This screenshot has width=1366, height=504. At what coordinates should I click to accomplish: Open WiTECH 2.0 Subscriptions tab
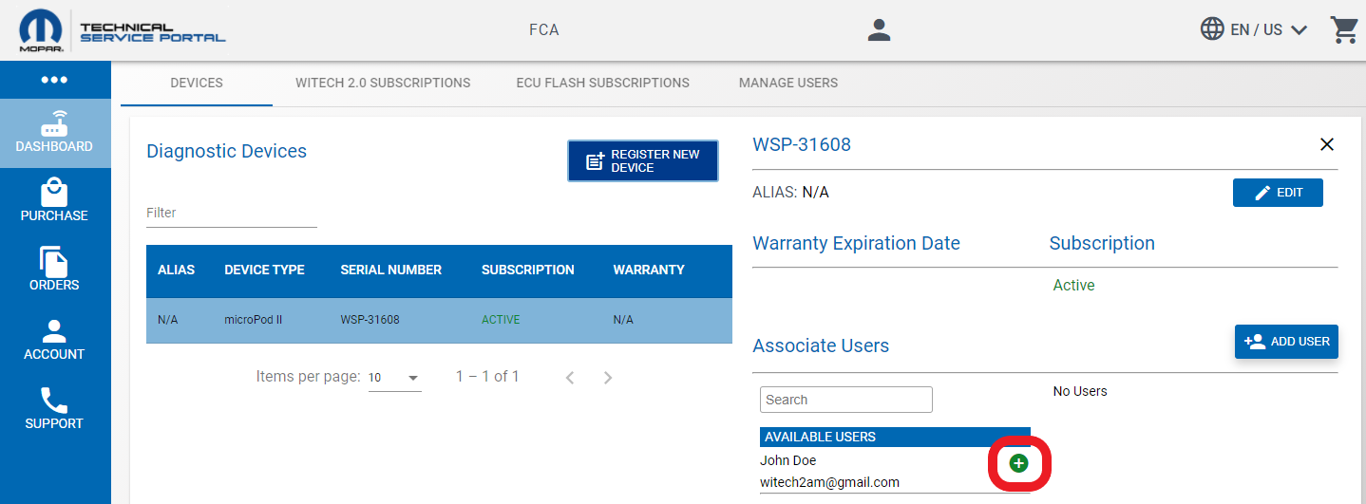click(383, 83)
